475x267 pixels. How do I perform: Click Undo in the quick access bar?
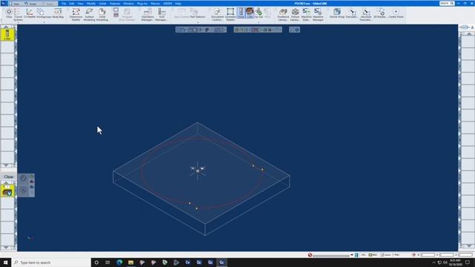(x=30, y=4)
